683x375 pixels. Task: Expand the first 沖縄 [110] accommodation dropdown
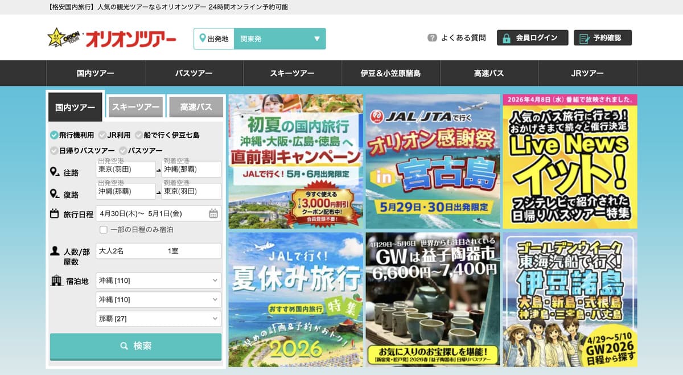click(x=158, y=281)
